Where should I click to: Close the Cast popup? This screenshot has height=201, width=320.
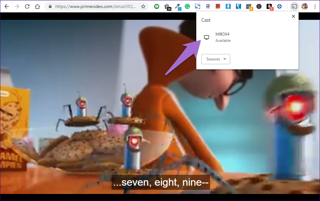(293, 16)
